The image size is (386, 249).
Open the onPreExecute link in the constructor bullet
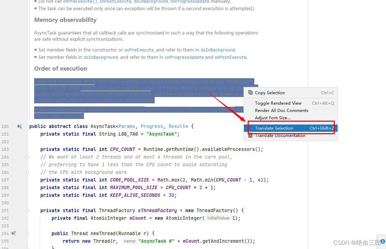[139, 50]
